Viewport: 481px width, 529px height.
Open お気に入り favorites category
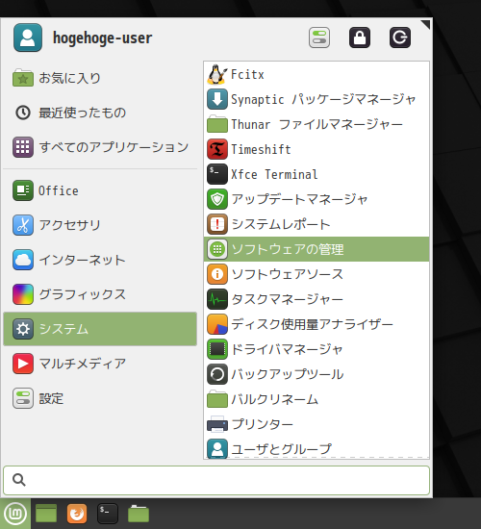point(100,78)
